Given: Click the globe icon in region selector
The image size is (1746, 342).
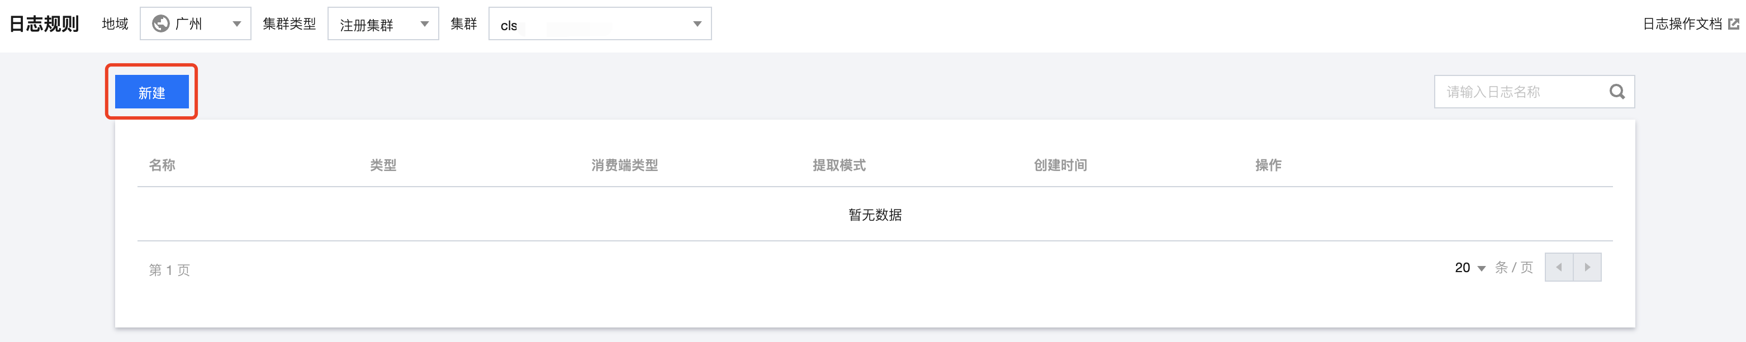Looking at the screenshot, I should click(160, 23).
